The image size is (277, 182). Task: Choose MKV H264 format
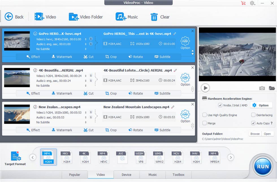pos(67,157)
